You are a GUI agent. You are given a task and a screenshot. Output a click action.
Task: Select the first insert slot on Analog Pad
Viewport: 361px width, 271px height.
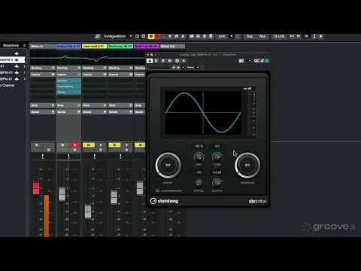coord(68,81)
